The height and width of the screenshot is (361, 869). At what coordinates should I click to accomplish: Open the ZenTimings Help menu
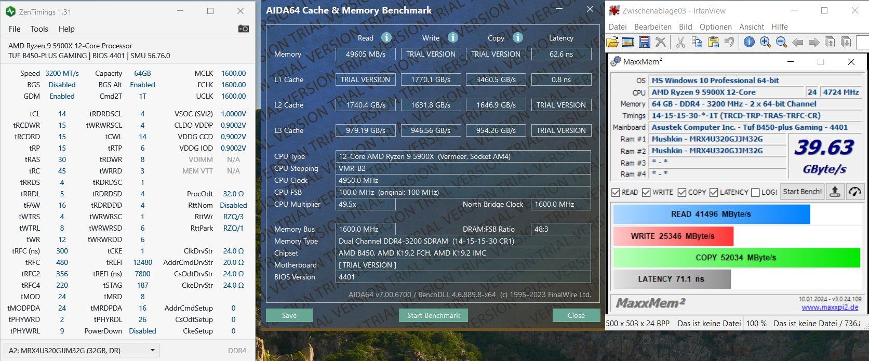[66, 29]
